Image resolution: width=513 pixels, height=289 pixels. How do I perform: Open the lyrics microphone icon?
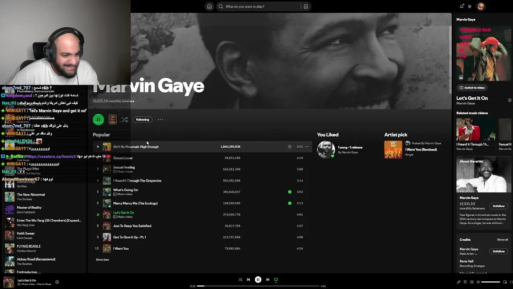[459, 282]
